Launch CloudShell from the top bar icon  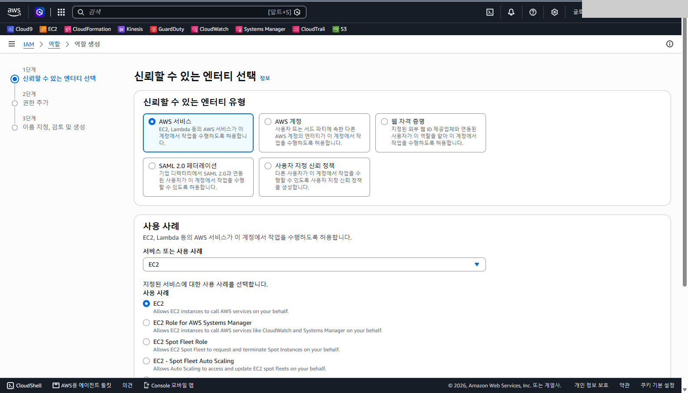(x=490, y=12)
